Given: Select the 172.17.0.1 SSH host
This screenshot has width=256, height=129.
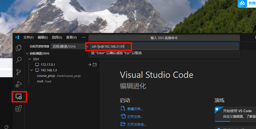Looking at the screenshot, I should (48, 65).
